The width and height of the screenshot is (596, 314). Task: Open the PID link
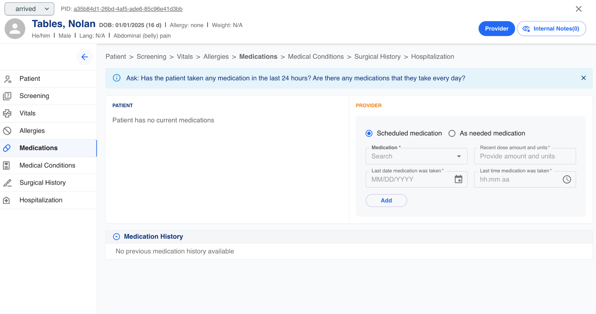128,9
